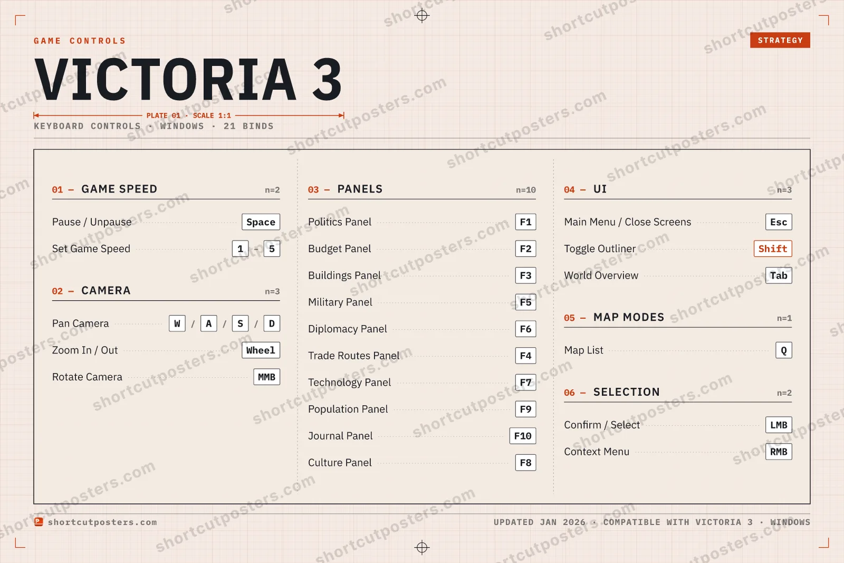This screenshot has width=844, height=563.
Task: Click the F4 key for Trade Routes Panel
Action: (525, 356)
